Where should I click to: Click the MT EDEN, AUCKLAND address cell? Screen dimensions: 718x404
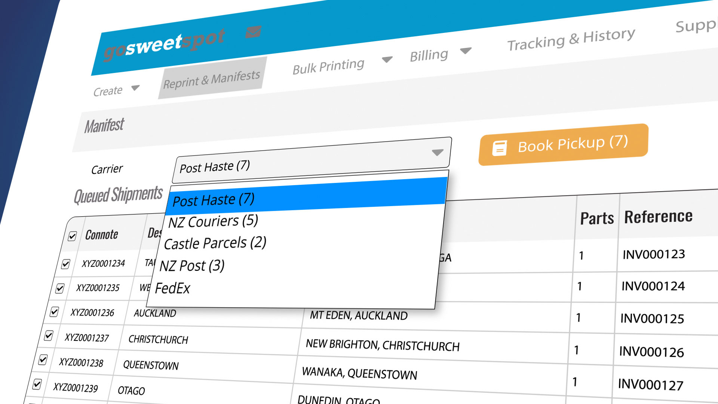click(x=359, y=315)
